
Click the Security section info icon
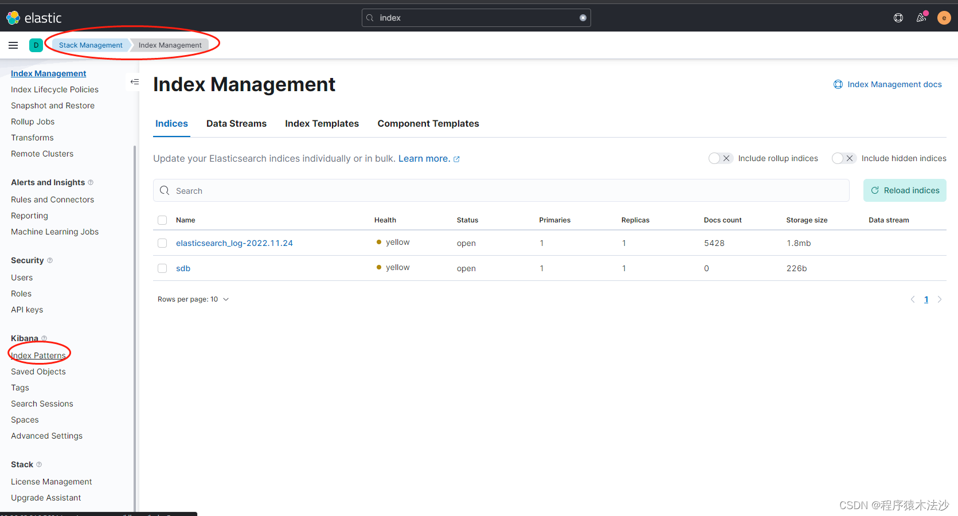click(50, 260)
